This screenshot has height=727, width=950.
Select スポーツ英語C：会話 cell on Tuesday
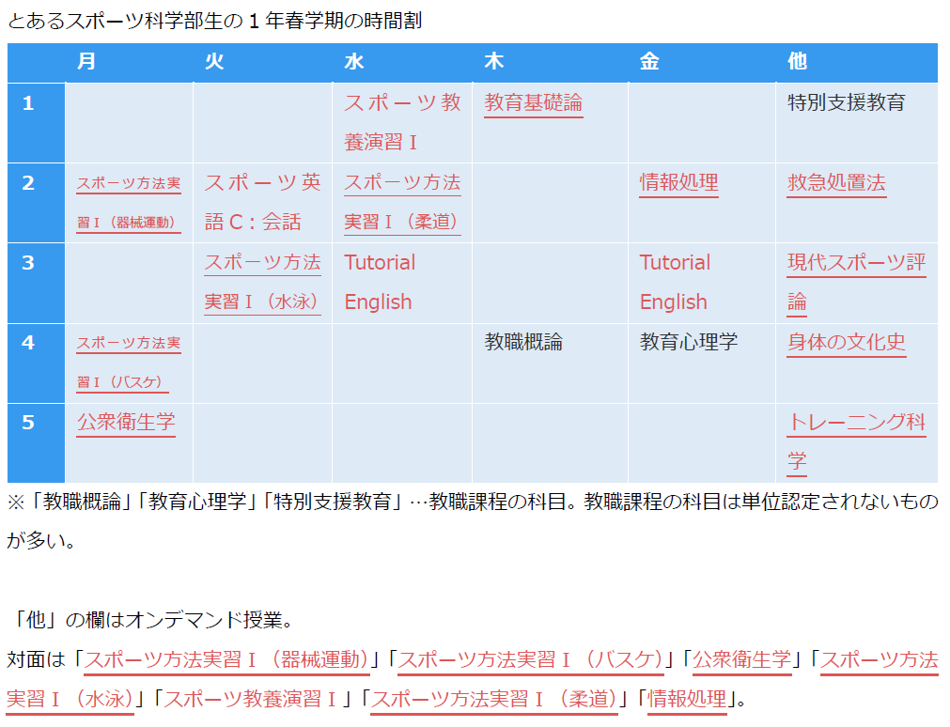262,202
